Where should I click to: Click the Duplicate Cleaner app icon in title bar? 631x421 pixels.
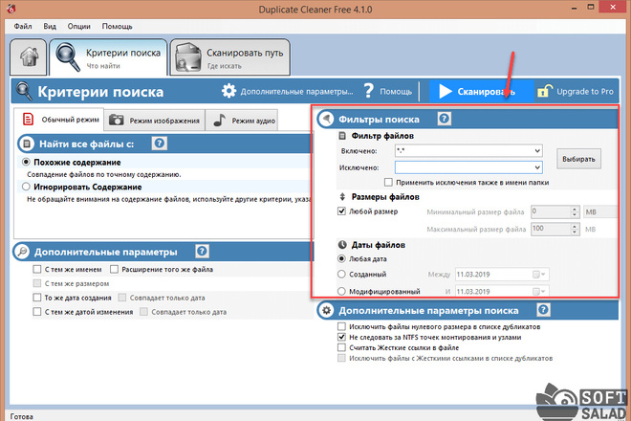(11, 8)
